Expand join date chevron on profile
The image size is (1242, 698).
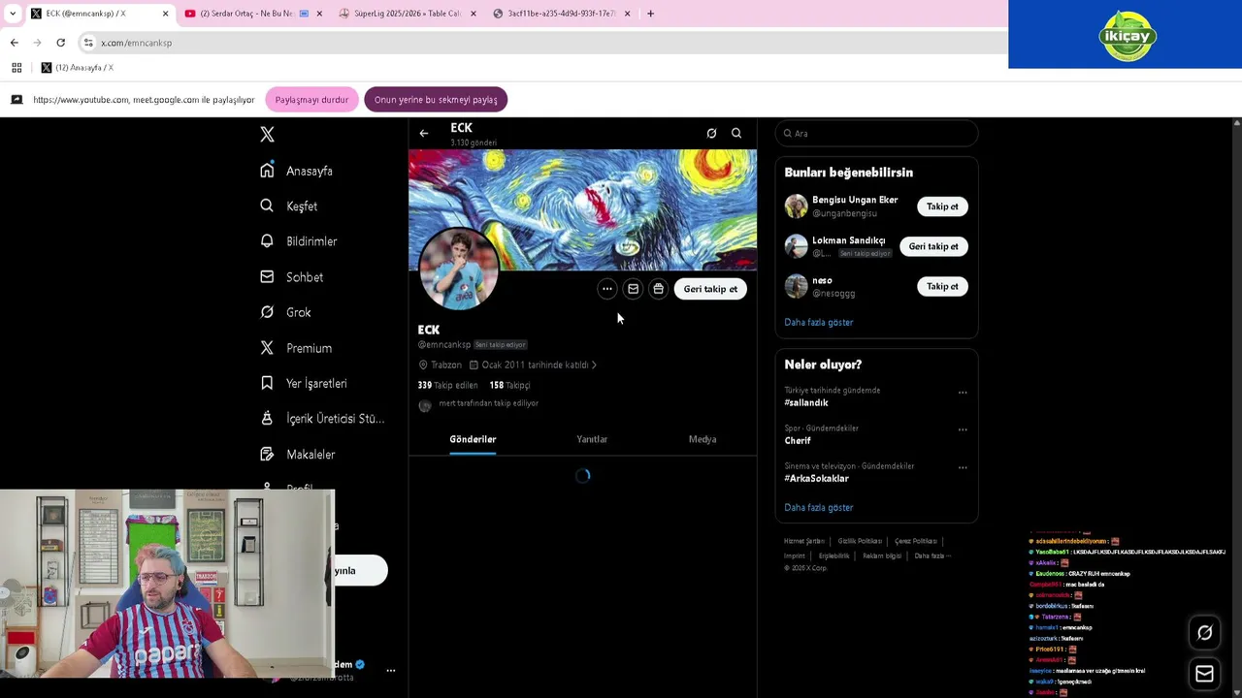coord(593,365)
